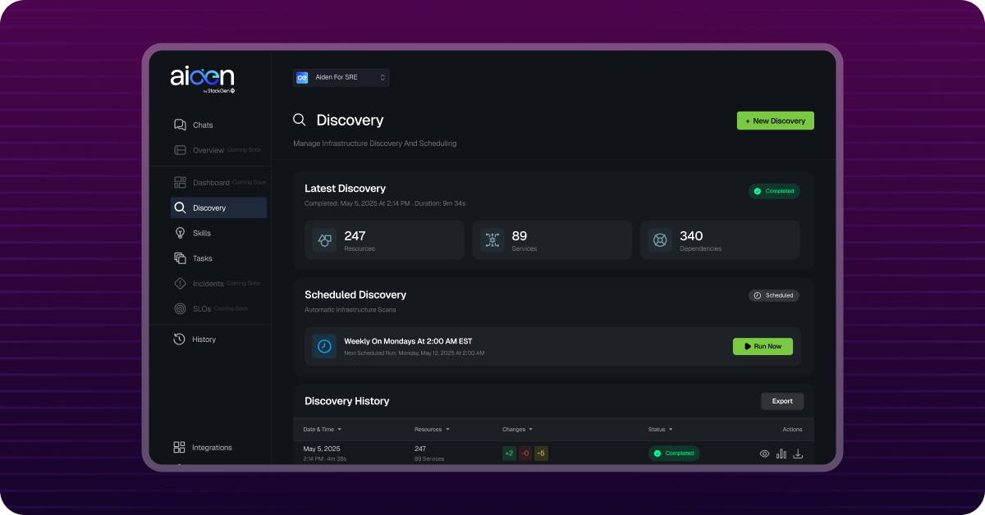Screen dimensions: 985x515
Task: Go to Skills in sidebar
Action: click(201, 233)
